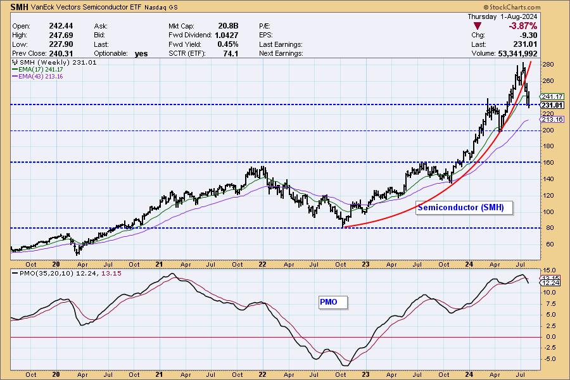Click the SMH ticker symbol in the title
570x380 pixels.
(19, 7)
